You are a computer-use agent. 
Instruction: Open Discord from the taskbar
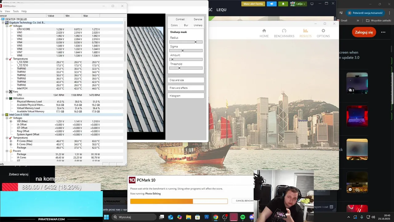pos(251,217)
